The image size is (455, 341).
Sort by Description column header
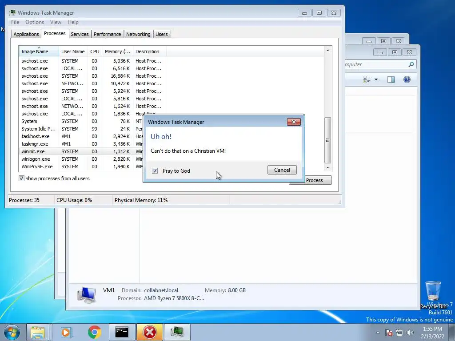(149, 52)
